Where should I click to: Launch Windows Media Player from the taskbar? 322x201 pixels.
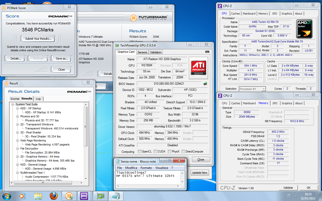[x=22, y=196]
